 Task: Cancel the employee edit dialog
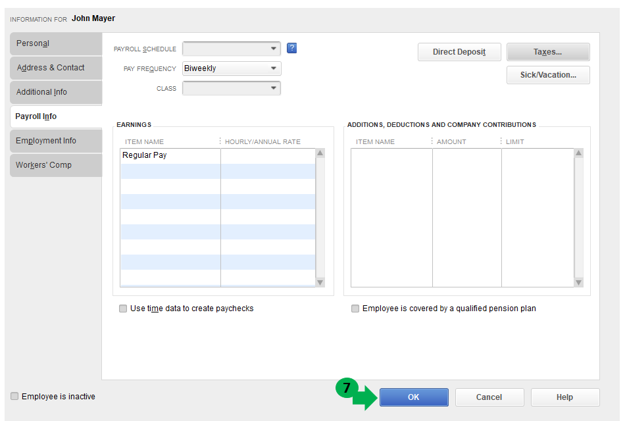(489, 397)
